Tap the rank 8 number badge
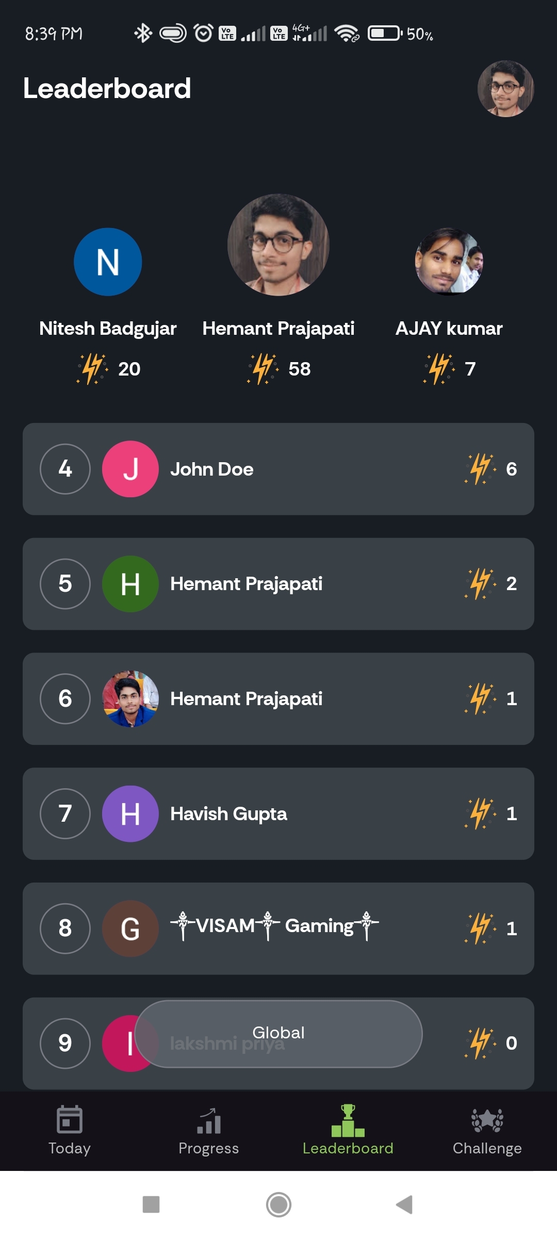Image resolution: width=557 pixels, height=1238 pixels. (x=65, y=929)
